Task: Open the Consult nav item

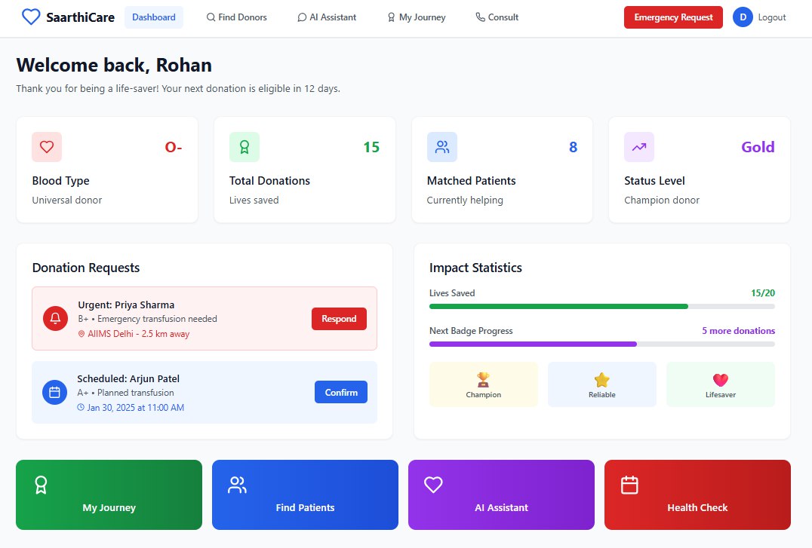Action: tap(497, 17)
